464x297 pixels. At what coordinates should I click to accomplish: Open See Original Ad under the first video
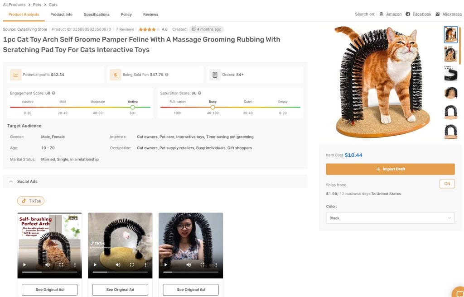[49, 289]
